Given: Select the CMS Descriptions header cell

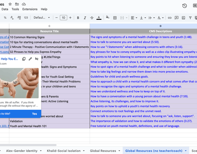Looking at the screenshot, I should pyautogui.click(x=143, y=31).
